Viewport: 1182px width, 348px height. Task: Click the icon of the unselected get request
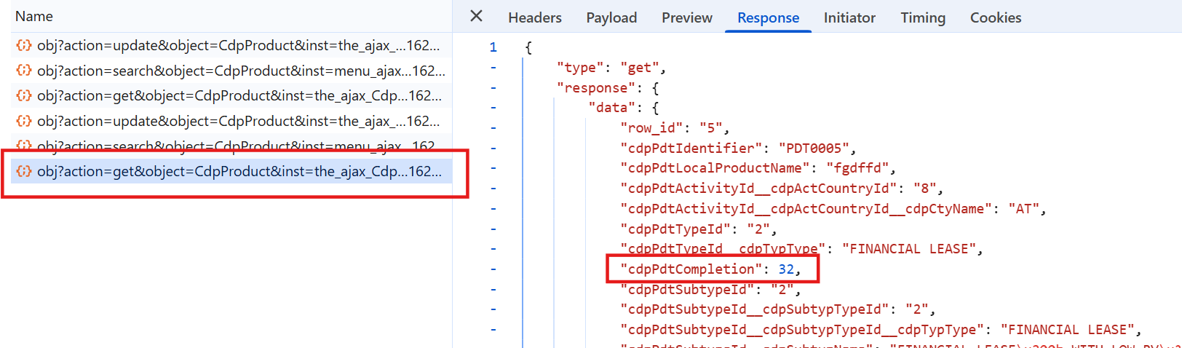24,95
